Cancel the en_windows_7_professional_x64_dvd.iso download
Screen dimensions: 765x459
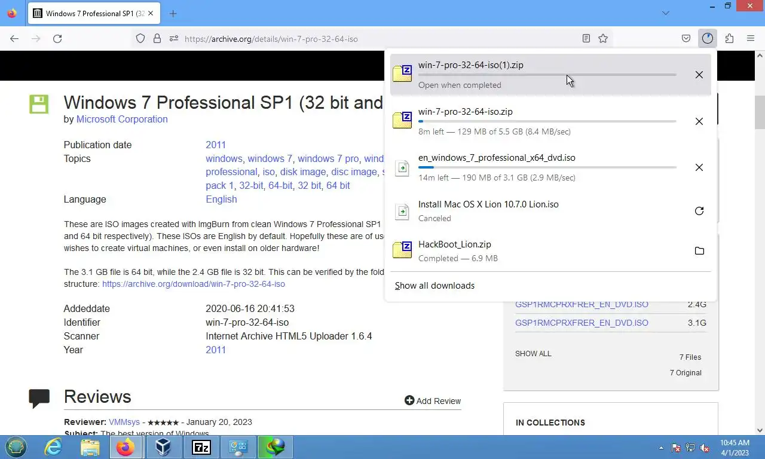[x=699, y=167]
